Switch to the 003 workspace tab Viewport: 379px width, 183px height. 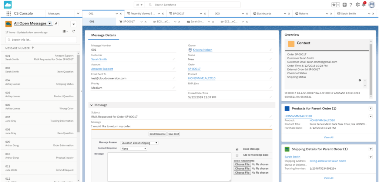(x=217, y=14)
